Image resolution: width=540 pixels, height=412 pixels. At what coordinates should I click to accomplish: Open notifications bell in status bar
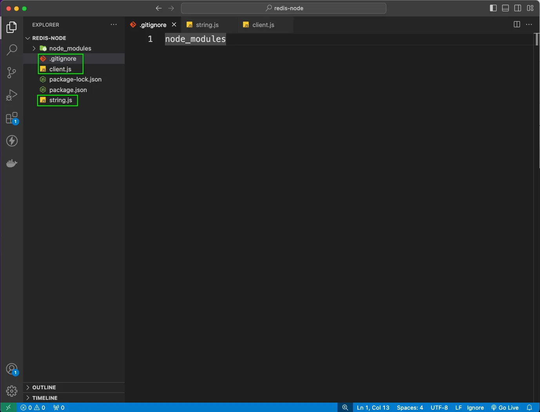(x=529, y=407)
